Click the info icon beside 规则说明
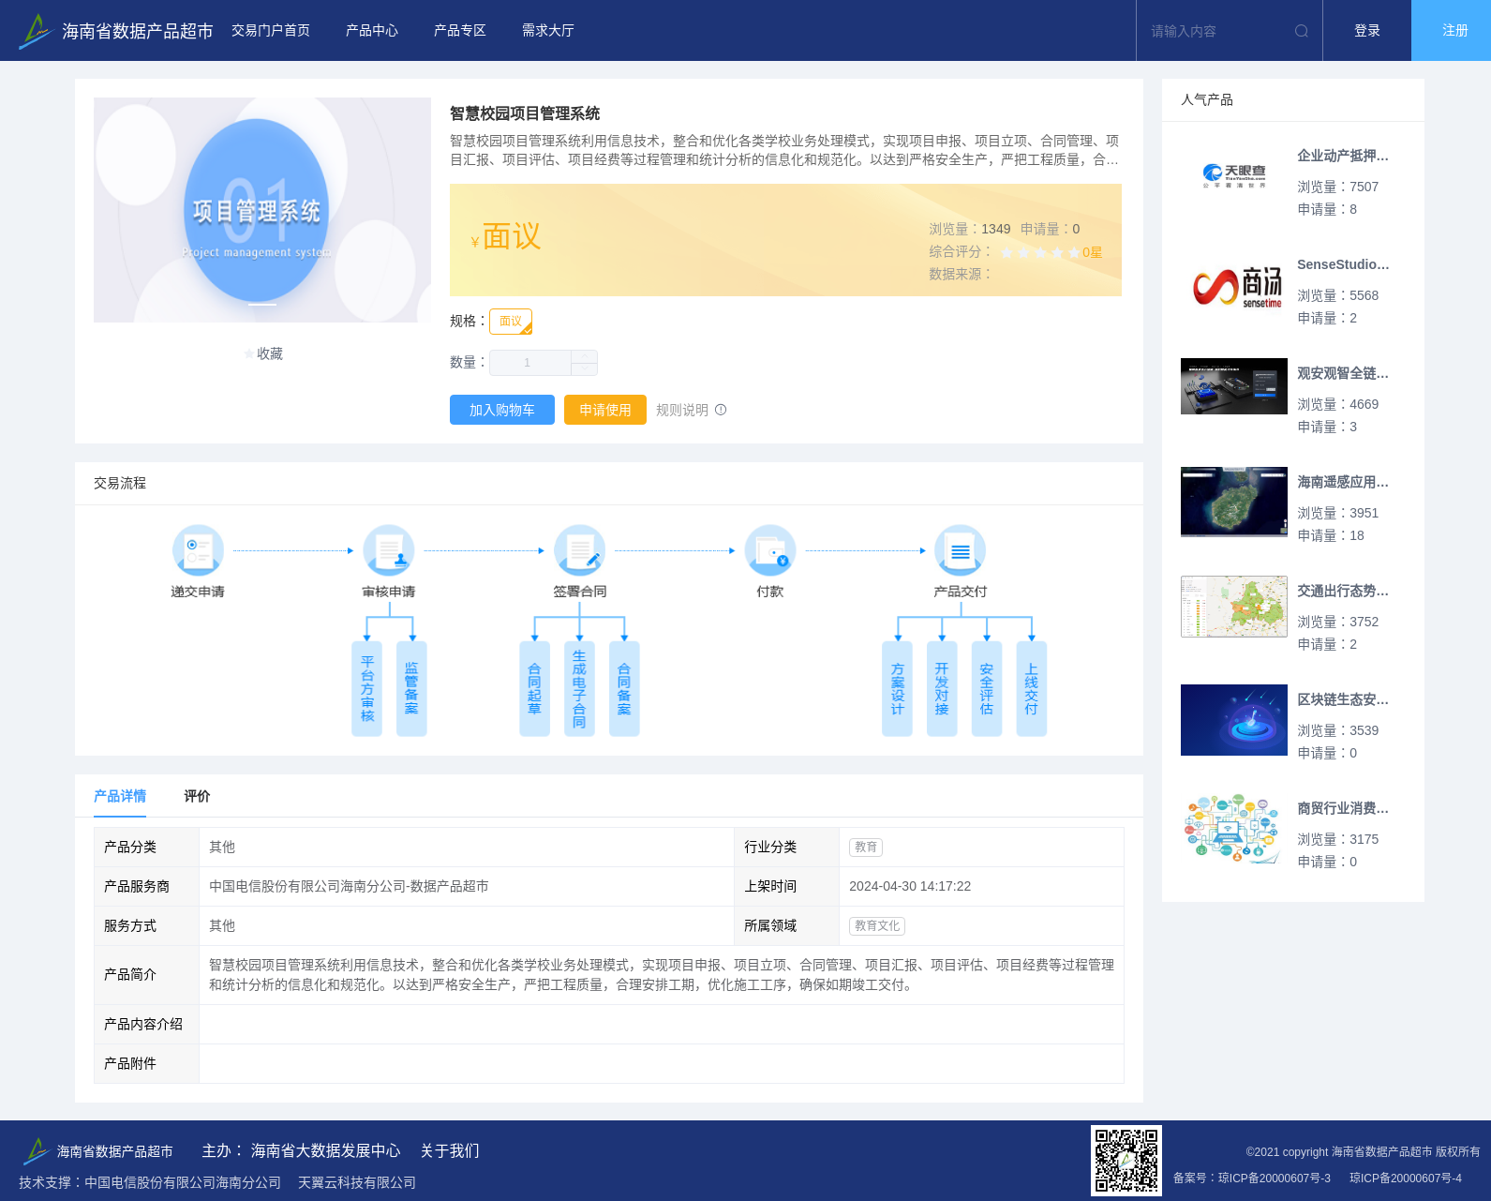This screenshot has width=1491, height=1201. [721, 410]
